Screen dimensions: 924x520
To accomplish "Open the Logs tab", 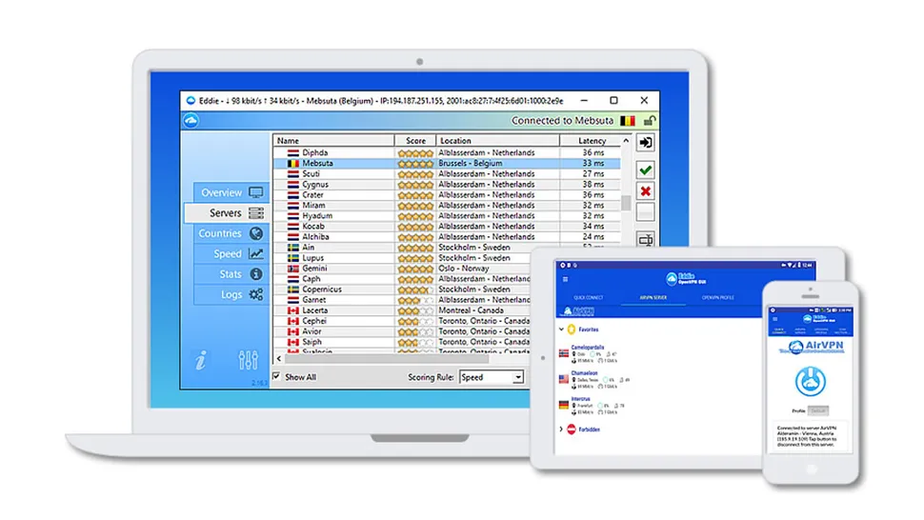I will [x=231, y=294].
